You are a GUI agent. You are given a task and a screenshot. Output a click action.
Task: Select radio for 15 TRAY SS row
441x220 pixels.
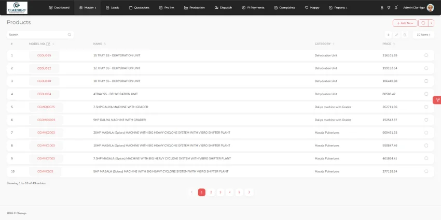pyautogui.click(x=426, y=55)
